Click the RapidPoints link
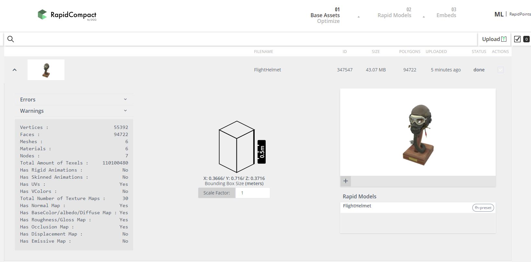 click(520, 14)
